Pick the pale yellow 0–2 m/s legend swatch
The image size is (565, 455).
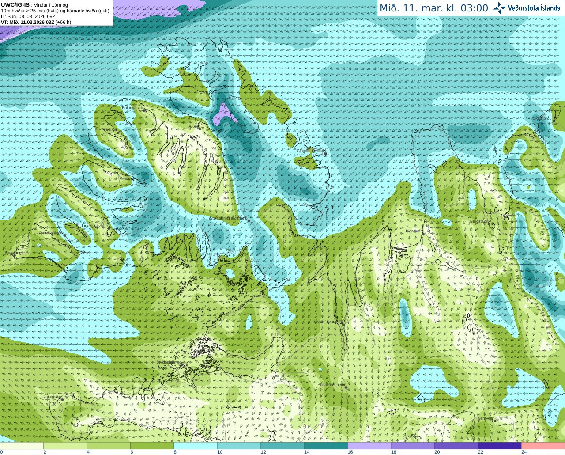22,446
